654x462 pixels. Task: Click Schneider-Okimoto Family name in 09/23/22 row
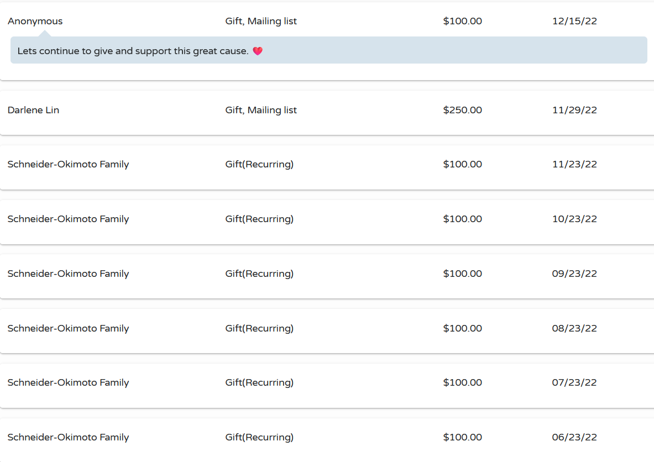[69, 274]
